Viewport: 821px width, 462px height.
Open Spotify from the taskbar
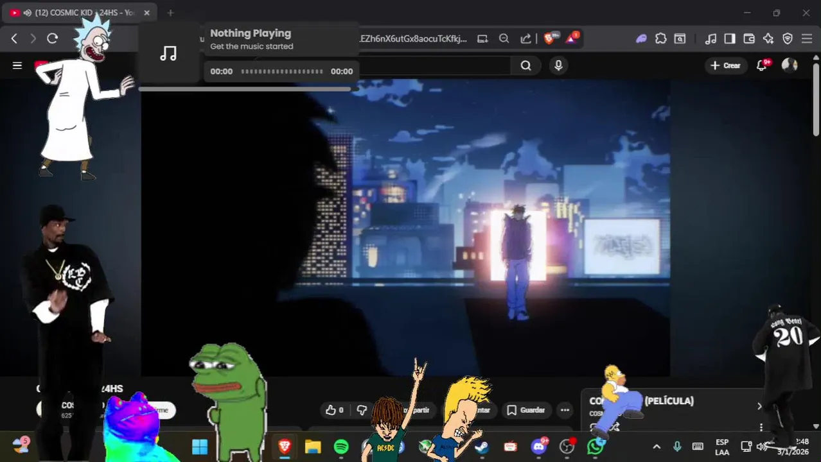(341, 447)
